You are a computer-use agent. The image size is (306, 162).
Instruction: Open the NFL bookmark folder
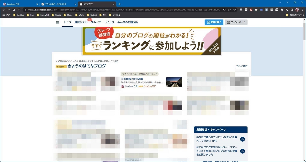click(x=103, y=15)
